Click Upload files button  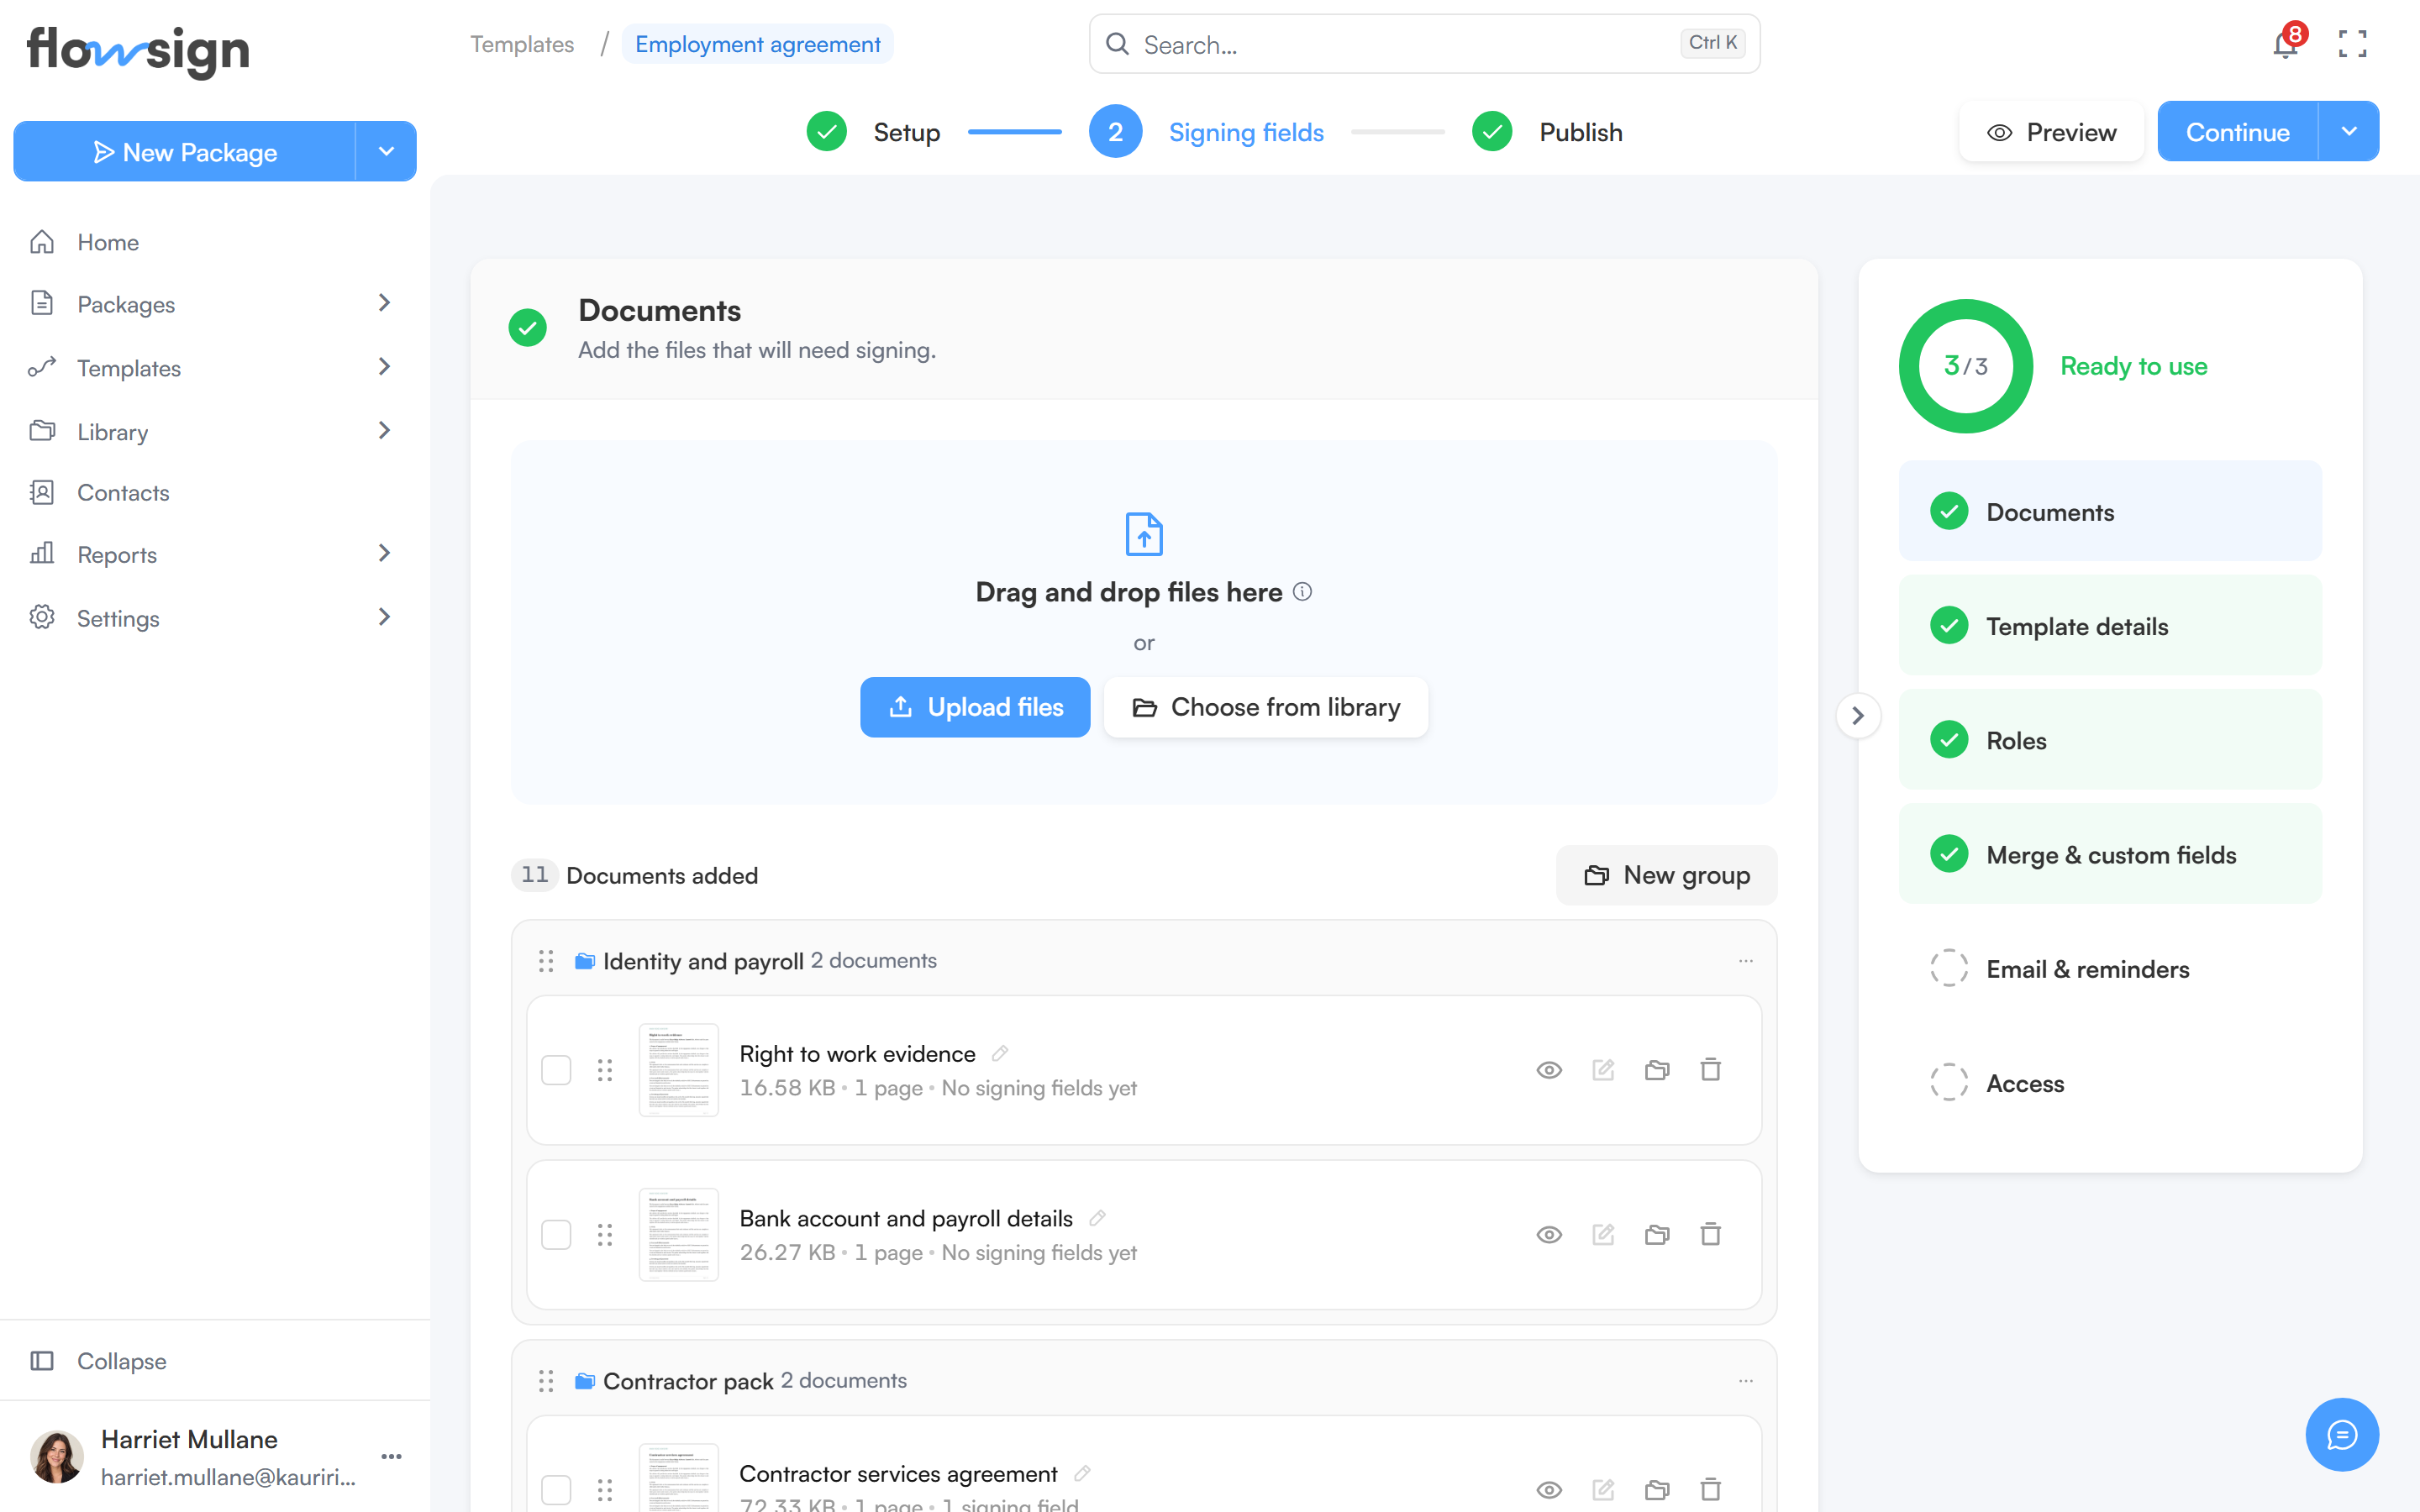(x=975, y=707)
